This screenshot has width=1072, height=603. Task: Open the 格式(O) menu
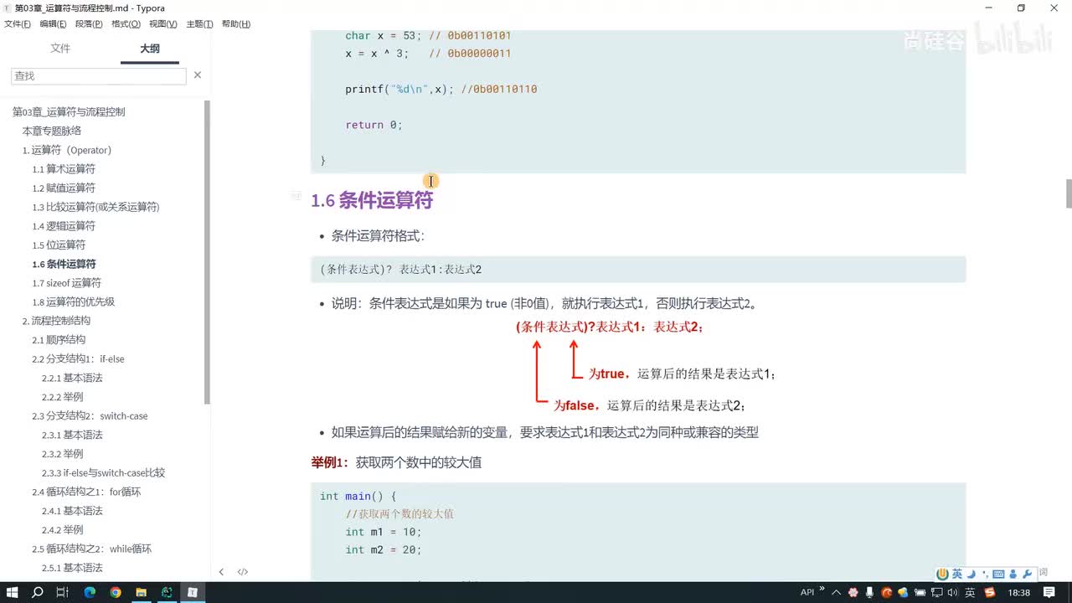(126, 24)
